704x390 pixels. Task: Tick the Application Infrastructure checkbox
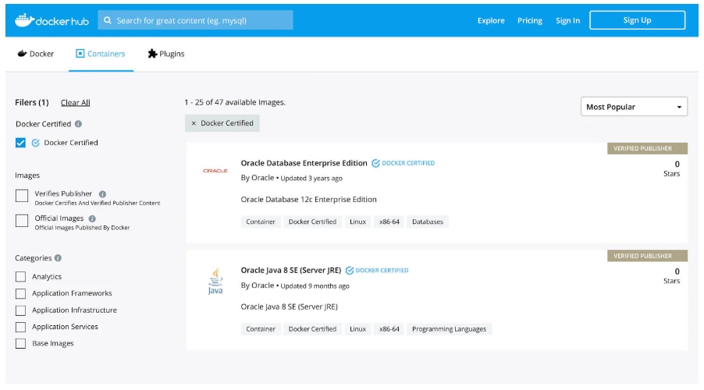click(x=20, y=310)
